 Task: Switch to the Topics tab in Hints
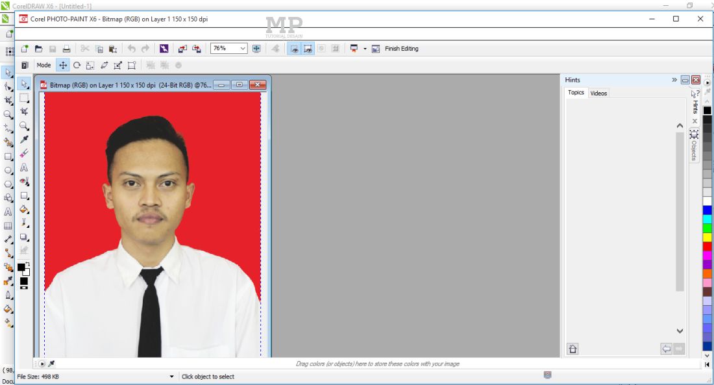(576, 92)
